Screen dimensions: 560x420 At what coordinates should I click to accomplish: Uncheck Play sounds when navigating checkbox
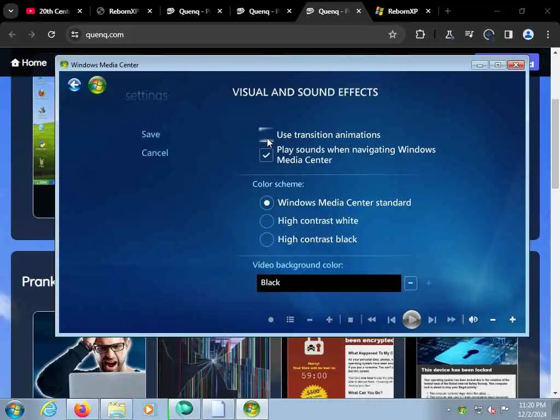pos(266,155)
